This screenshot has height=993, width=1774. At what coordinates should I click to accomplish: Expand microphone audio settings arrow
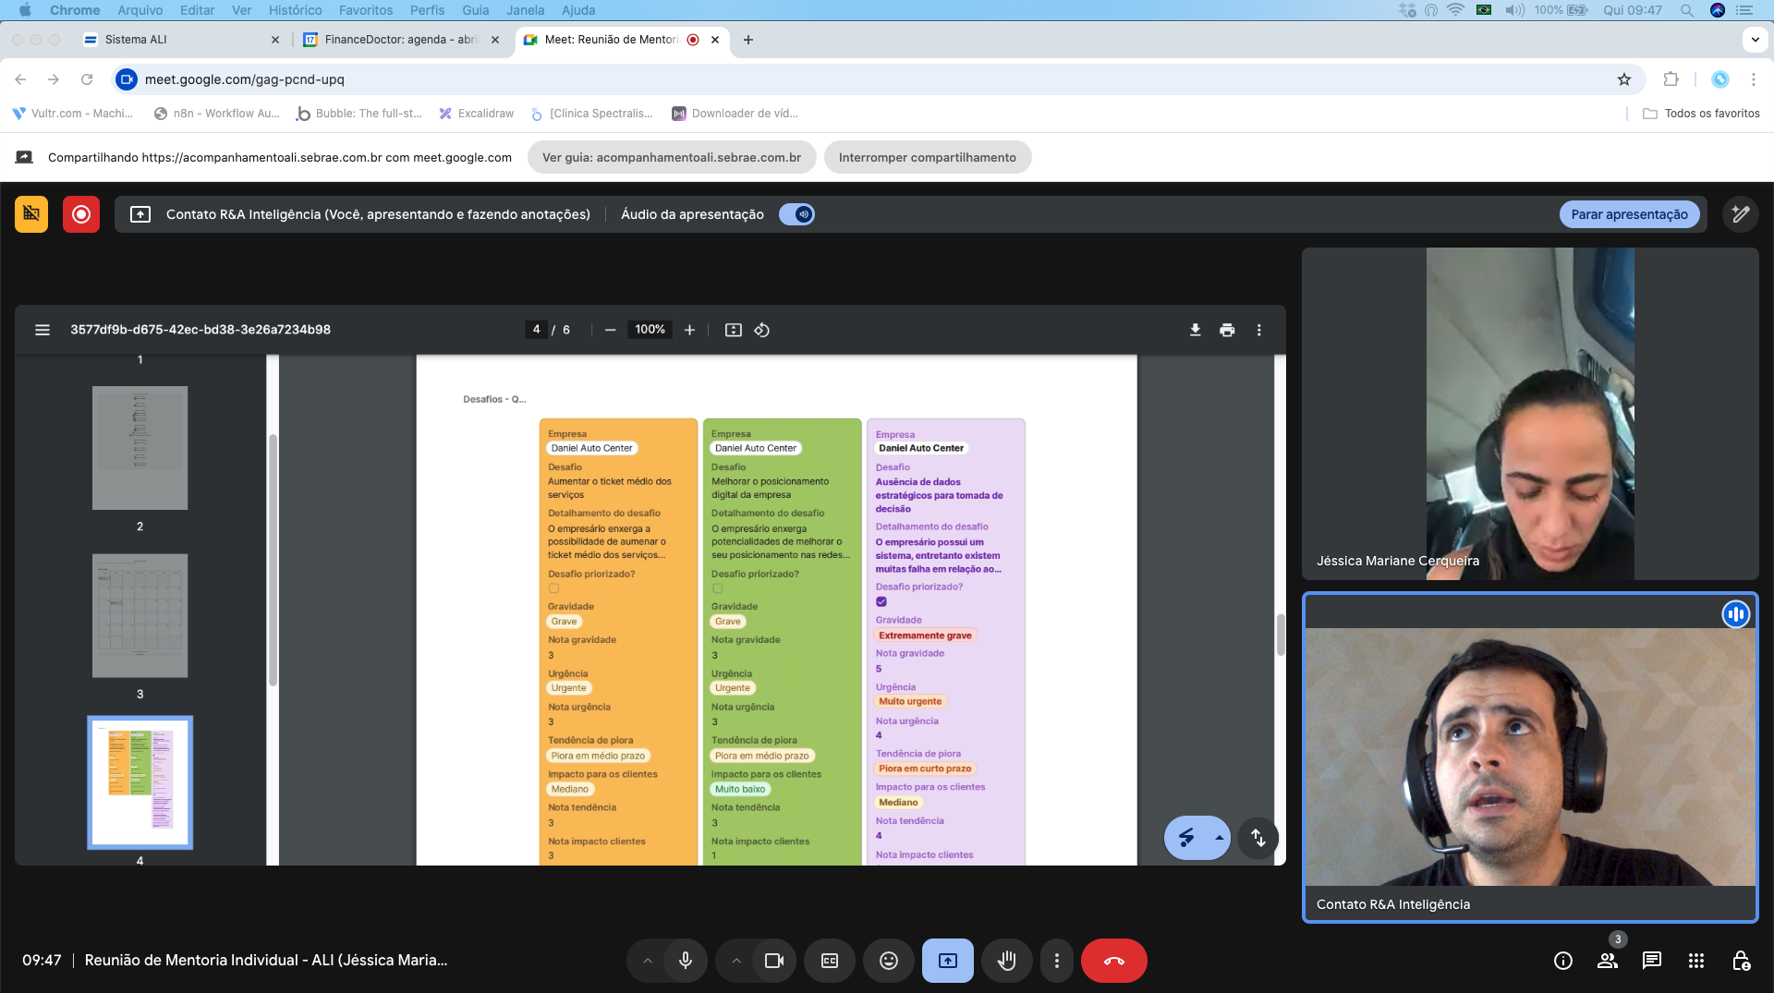(x=648, y=961)
